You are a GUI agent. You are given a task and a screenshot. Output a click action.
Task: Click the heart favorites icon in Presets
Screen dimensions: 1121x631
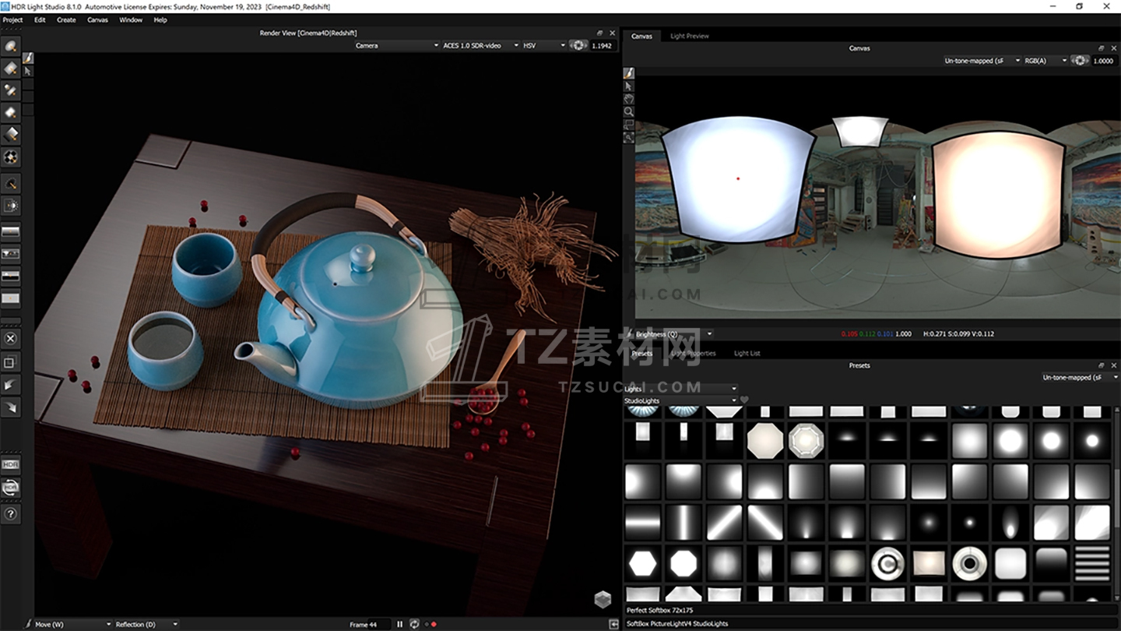pos(744,400)
